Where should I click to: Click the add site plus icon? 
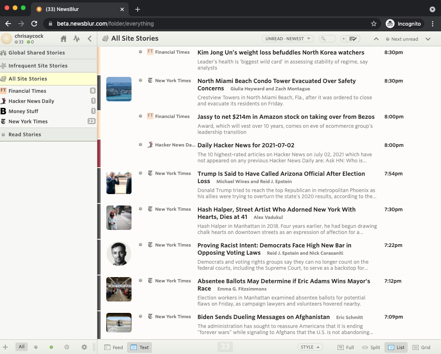click(5, 347)
